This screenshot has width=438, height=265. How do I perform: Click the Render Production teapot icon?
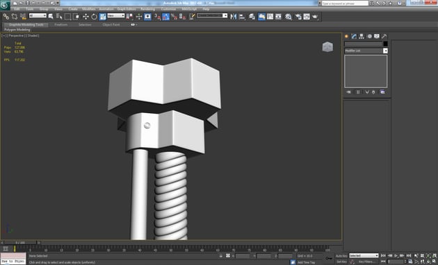315,17
